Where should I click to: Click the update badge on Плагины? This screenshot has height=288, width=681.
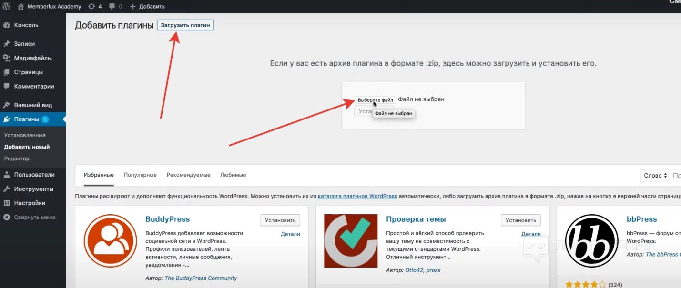pos(45,119)
